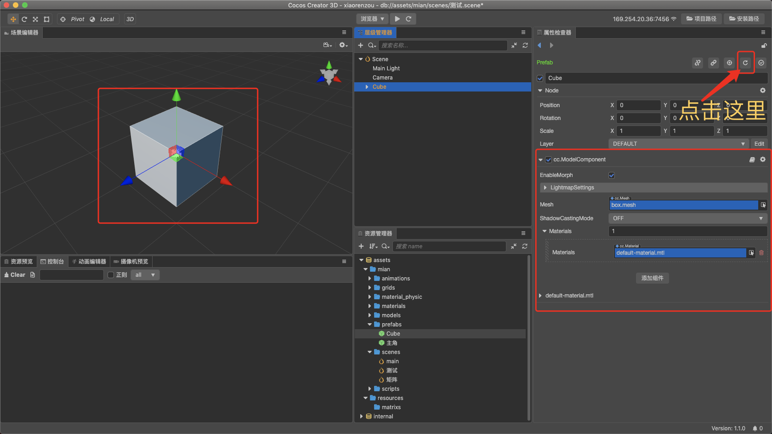
Task: Expand the animations folder
Action: click(x=370, y=279)
